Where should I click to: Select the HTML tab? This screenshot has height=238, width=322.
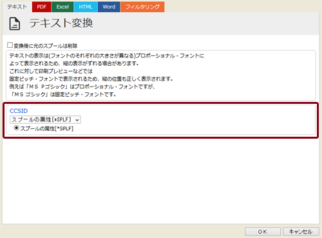(x=86, y=7)
